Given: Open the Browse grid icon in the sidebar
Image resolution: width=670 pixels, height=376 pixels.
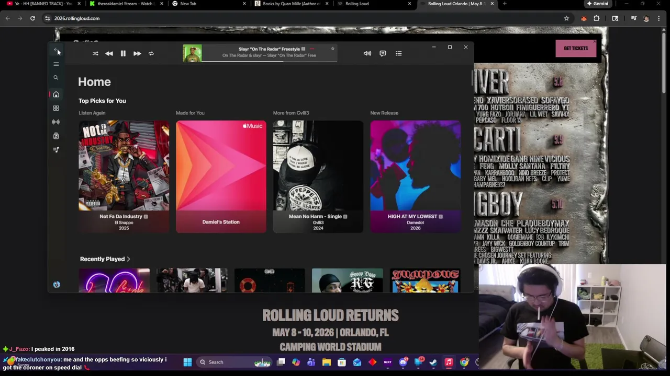Looking at the screenshot, I should (x=56, y=108).
